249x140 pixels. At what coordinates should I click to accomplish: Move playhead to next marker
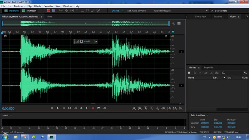tap(87, 108)
